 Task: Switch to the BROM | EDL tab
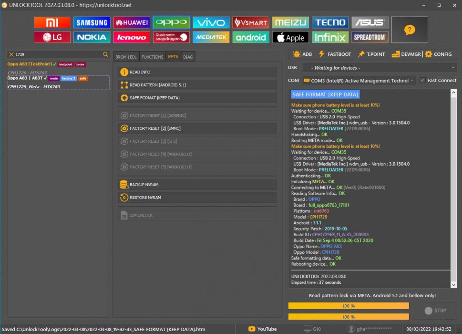126,57
